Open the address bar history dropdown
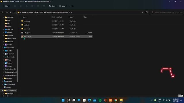 coord(143,12)
